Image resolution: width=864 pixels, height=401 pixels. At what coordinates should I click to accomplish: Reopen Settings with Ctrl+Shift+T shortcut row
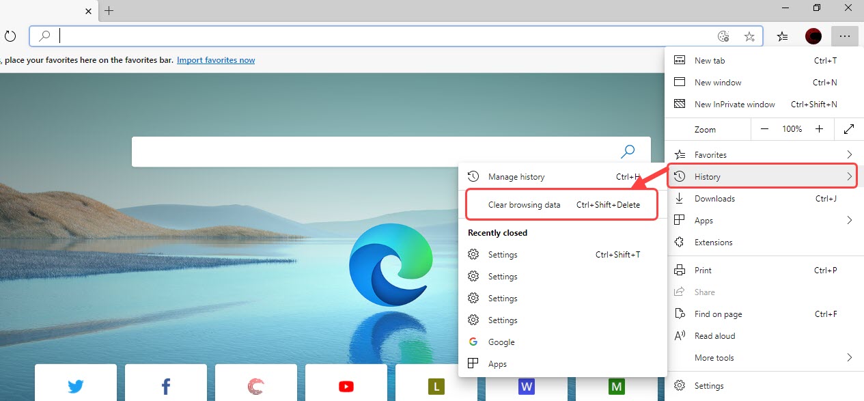(x=562, y=255)
